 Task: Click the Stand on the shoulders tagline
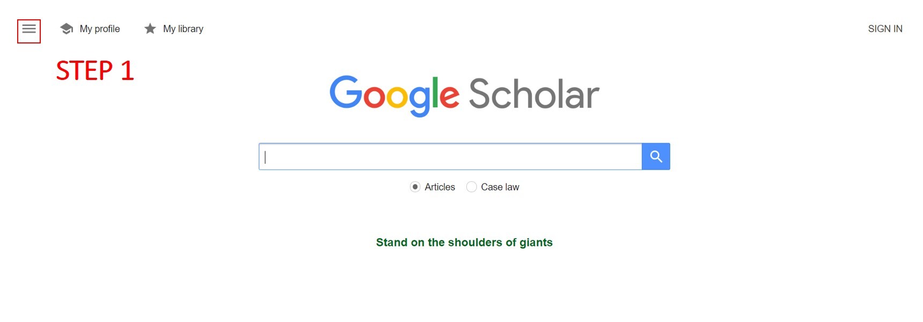[x=464, y=243]
